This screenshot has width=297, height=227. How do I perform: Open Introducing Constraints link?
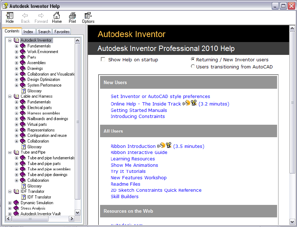pos(138,116)
